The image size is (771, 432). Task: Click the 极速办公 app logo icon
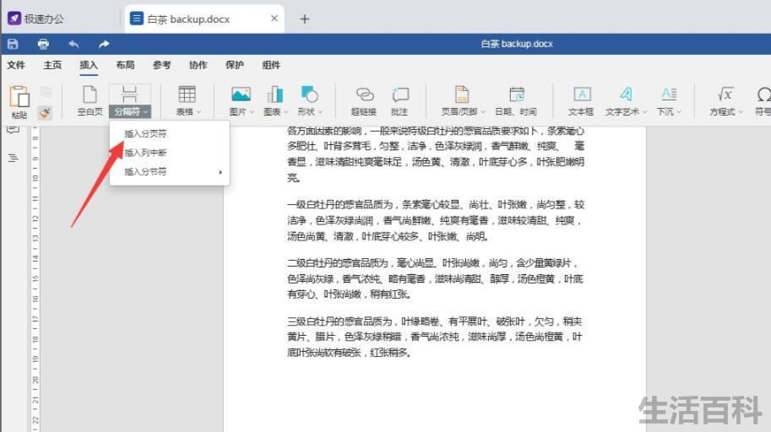(14, 19)
